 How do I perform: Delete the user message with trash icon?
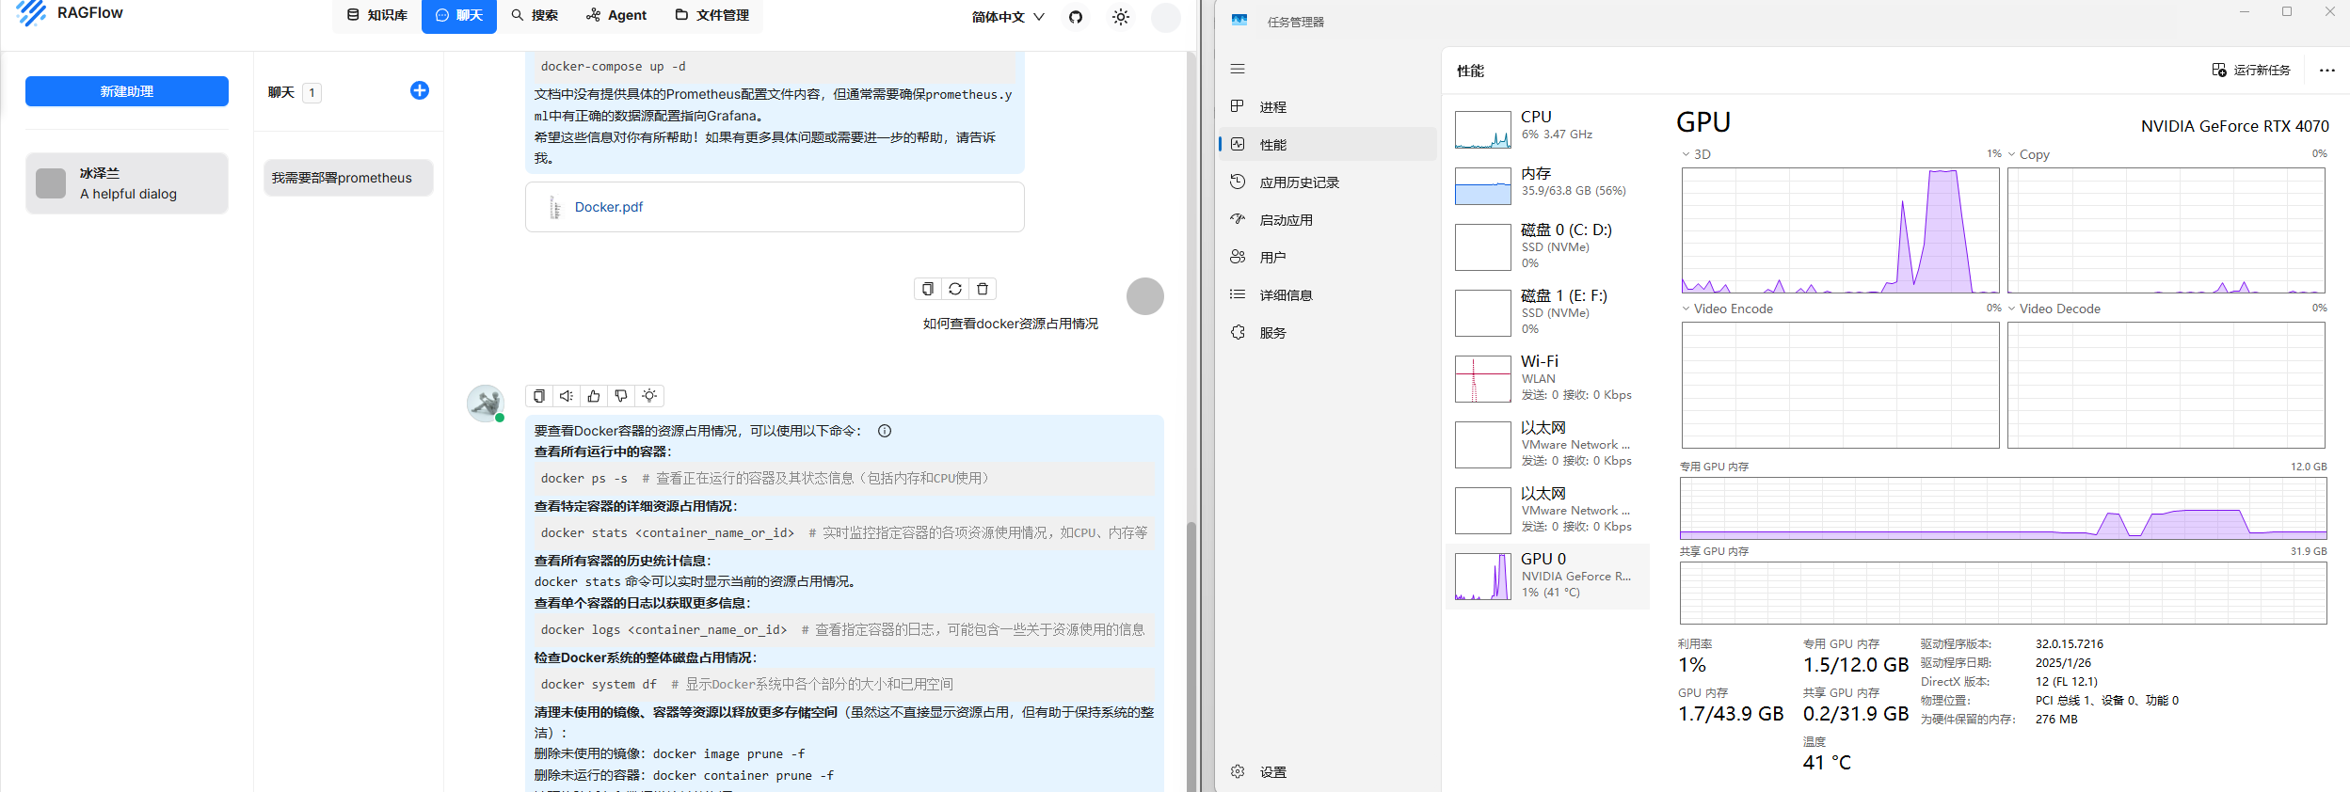[x=983, y=289]
